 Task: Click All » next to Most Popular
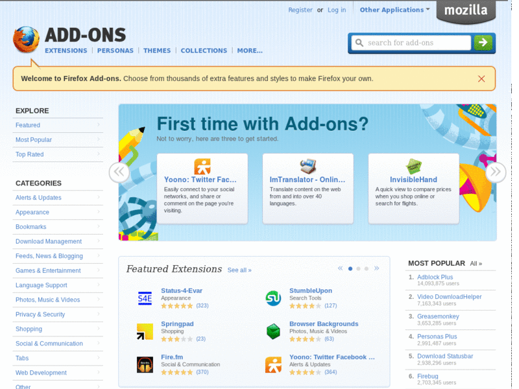click(x=476, y=264)
